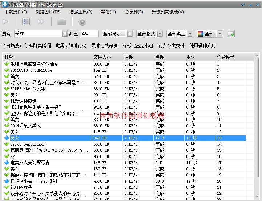Click the hot search link 宅男女神排行榜
262x201 pixels.
71,46
